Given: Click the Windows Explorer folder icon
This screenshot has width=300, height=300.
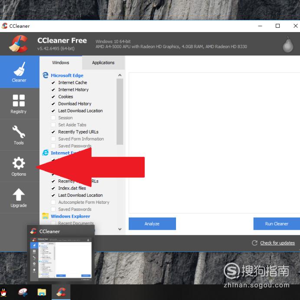Looking at the screenshot, I should (x=46, y=216).
